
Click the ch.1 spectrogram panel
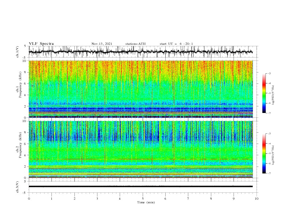141,89
